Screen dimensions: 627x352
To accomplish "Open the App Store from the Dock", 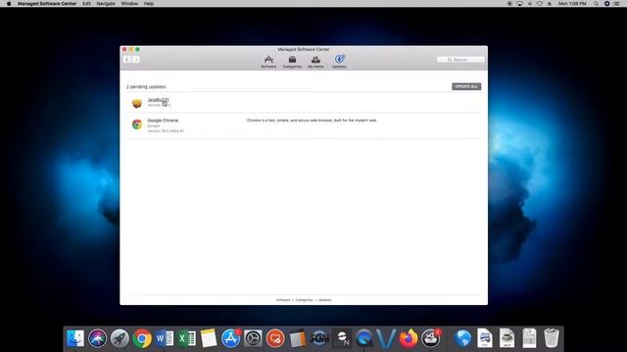I will [231, 338].
